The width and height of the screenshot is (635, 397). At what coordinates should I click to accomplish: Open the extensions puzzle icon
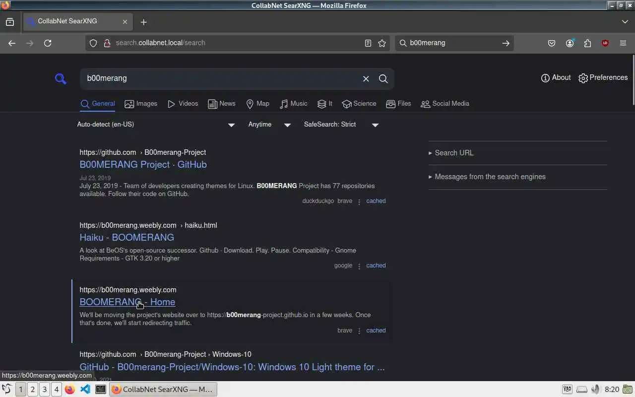[587, 43]
